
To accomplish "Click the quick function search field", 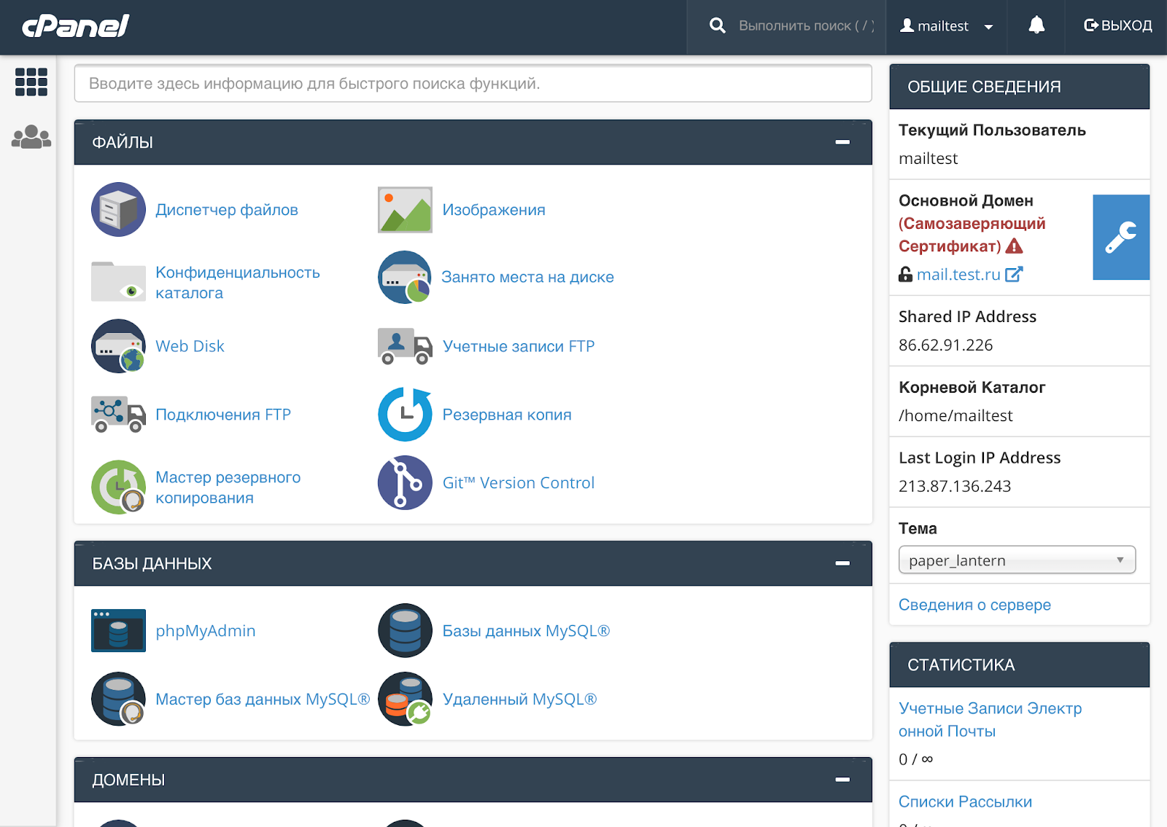I will (473, 84).
